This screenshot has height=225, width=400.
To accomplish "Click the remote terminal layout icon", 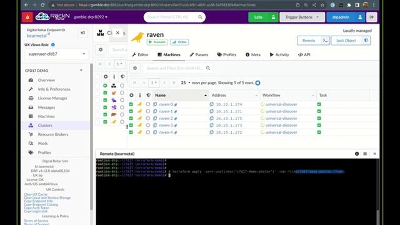I will [365, 154].
